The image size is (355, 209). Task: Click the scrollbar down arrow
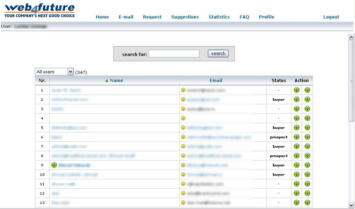351,205
